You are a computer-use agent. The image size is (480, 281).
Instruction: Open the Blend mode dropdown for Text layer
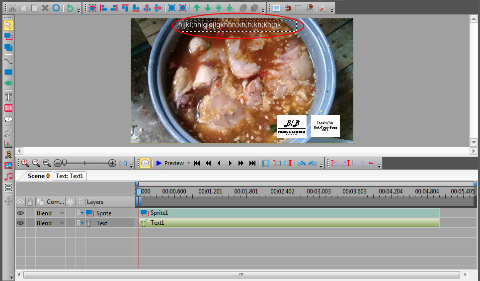(x=62, y=223)
